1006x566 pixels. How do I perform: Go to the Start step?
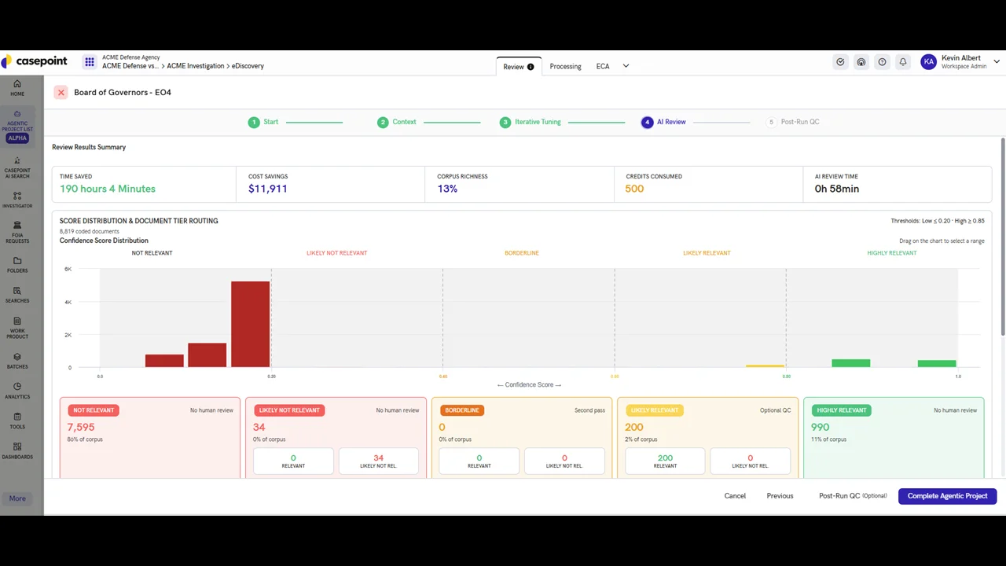[263, 122]
